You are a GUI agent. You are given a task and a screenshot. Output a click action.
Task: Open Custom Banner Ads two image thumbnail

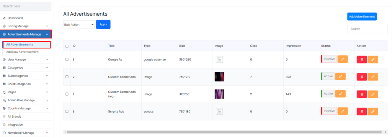pyautogui.click(x=219, y=94)
